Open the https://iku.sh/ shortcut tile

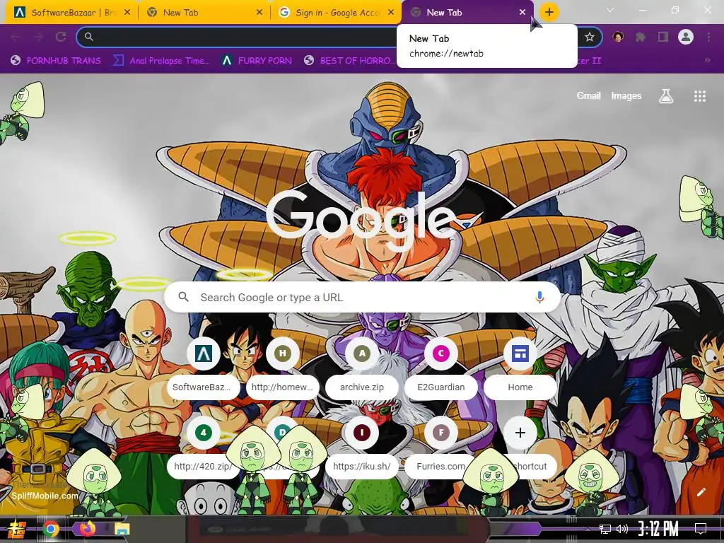point(362,447)
